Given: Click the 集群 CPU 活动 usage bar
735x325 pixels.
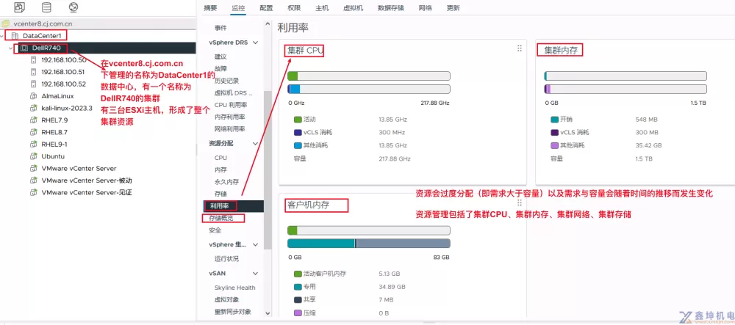Looking at the screenshot, I should point(368,76).
